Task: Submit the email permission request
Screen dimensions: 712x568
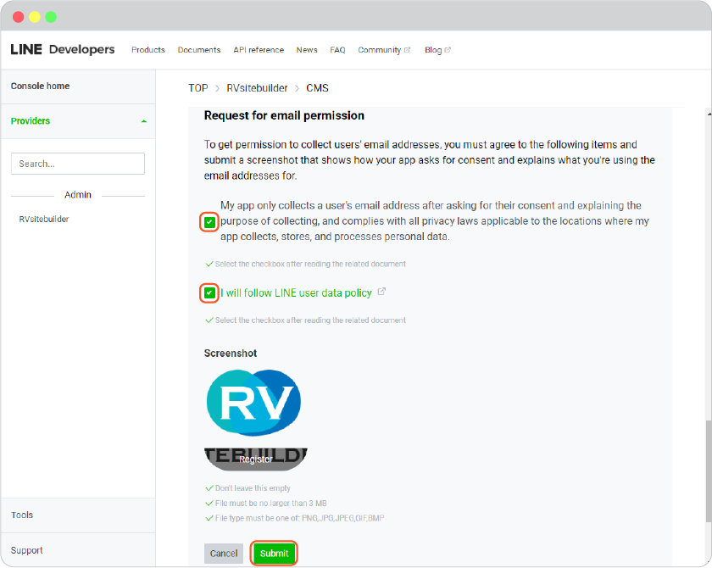Action: [x=275, y=553]
